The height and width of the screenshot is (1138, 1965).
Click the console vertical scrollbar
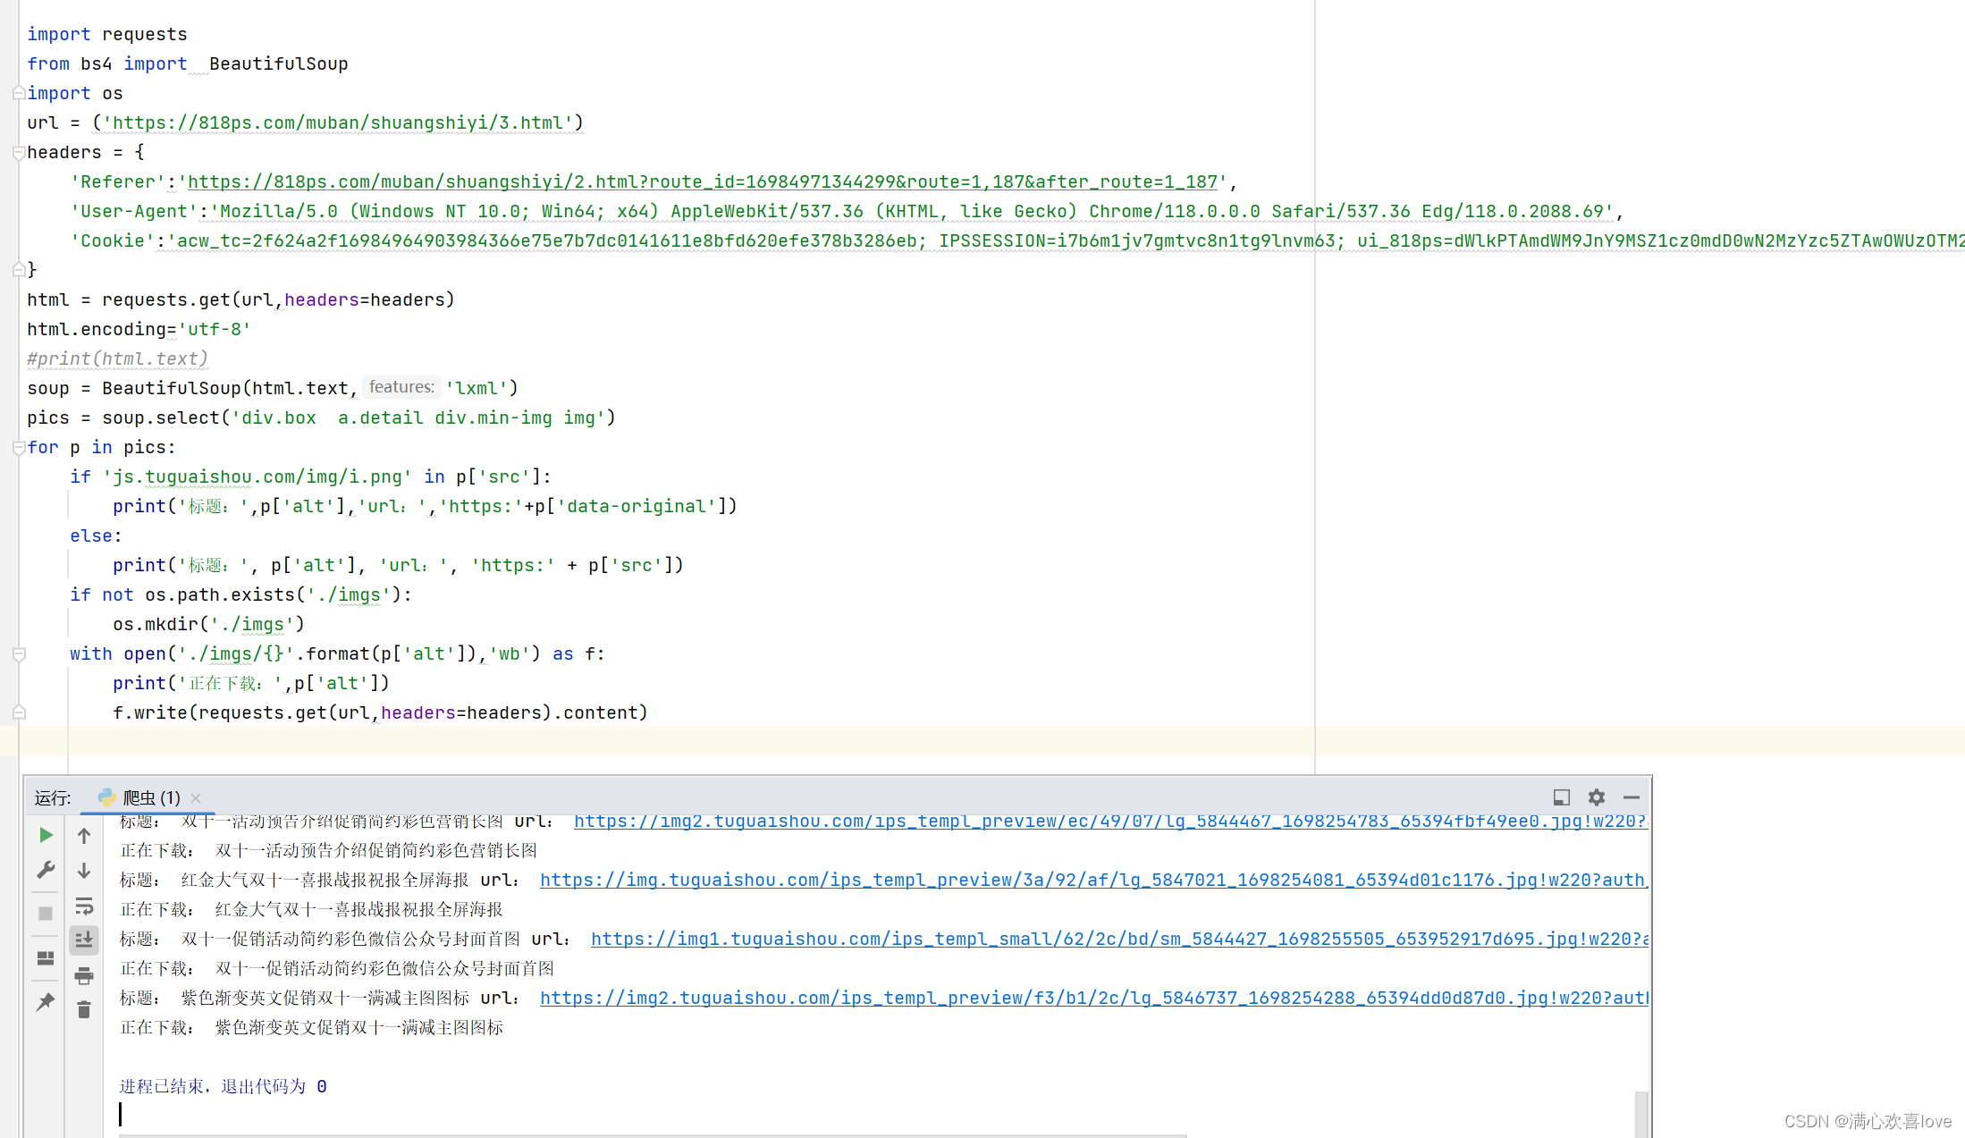1641,1113
